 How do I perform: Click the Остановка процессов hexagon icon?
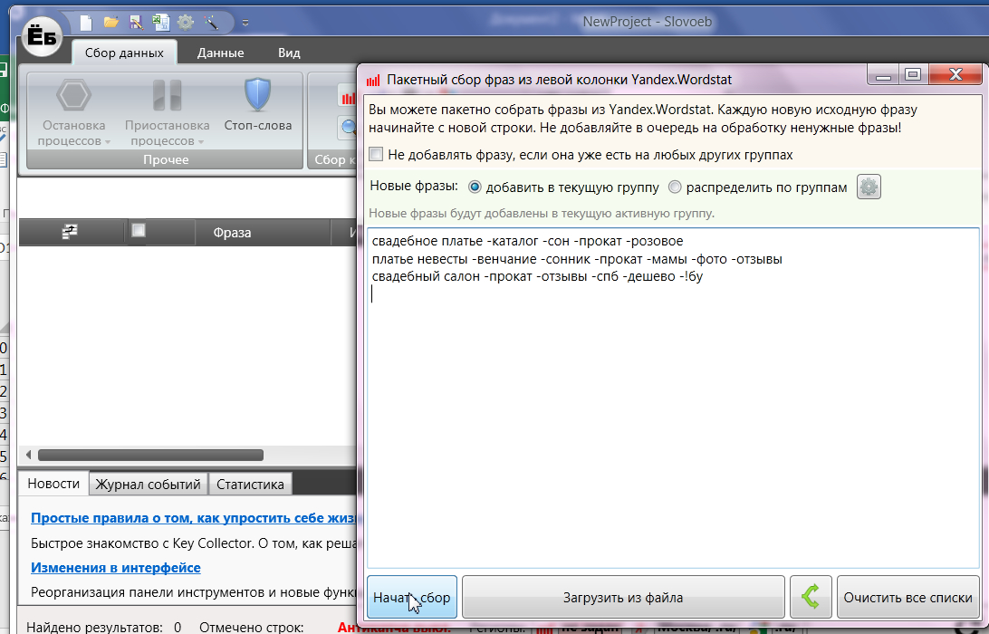click(73, 95)
